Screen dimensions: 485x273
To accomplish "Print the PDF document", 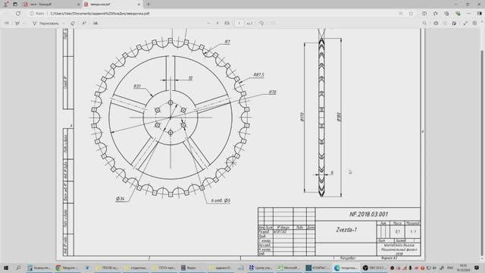I will coord(436,24).
